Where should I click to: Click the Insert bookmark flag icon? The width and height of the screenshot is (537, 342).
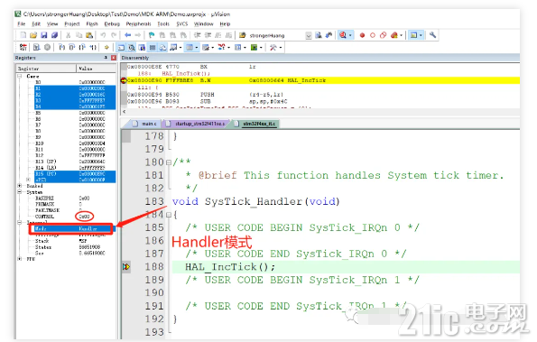(x=152, y=35)
